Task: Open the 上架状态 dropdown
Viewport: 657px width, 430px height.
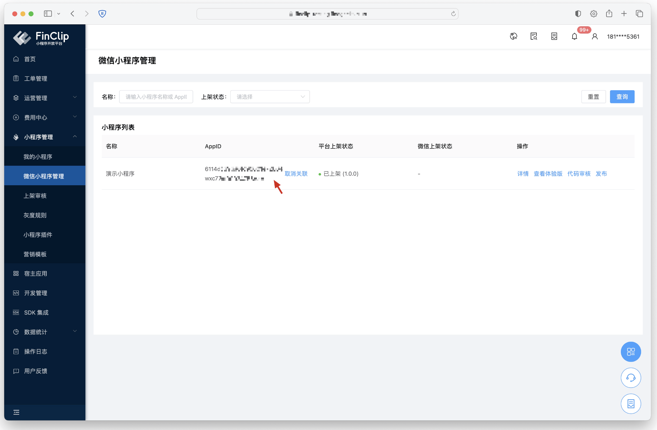Action: (270, 97)
